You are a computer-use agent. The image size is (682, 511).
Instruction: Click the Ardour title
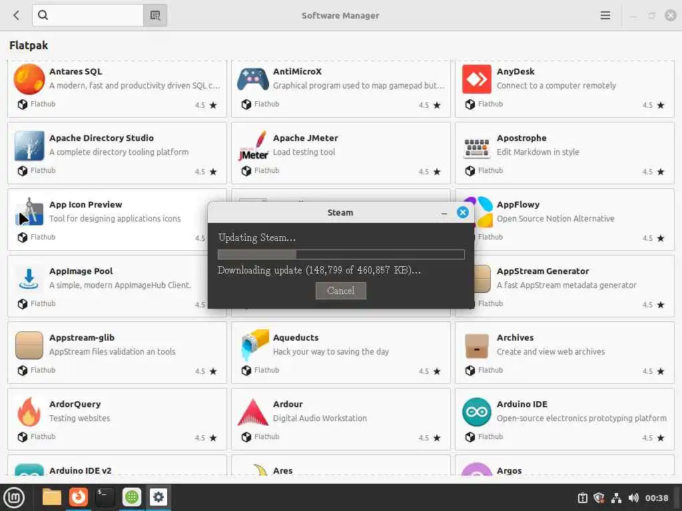288,404
